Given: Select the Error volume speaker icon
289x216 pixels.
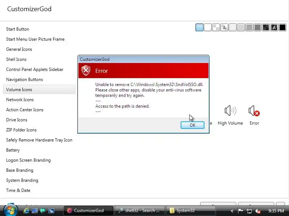Looking at the screenshot, I should click(254, 111).
